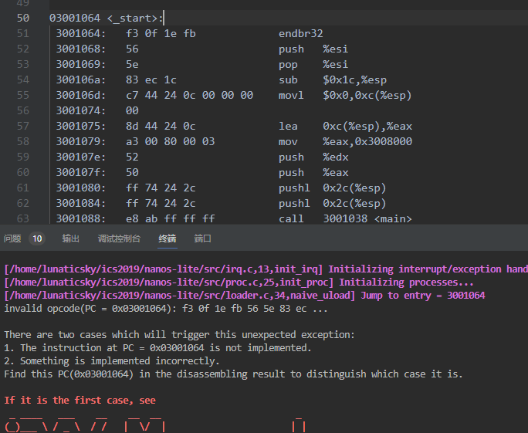Click the 'invalid opcode(PC = 0x03001064)' line
This screenshot has height=433, width=528.
(166, 309)
